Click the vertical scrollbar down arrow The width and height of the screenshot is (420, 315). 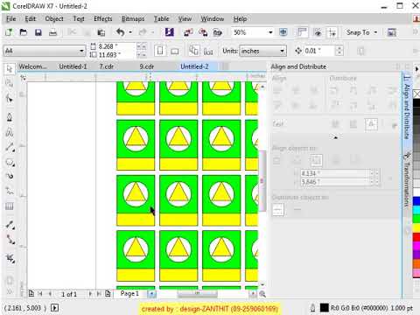click(262, 284)
